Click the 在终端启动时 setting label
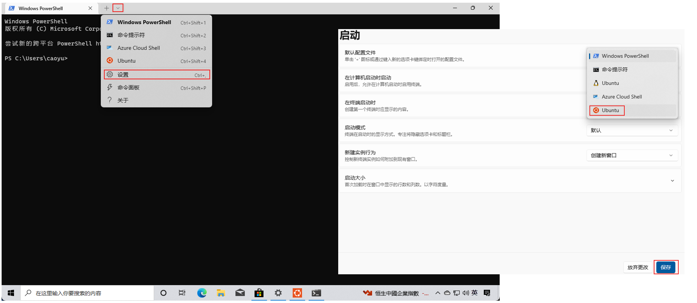 click(x=360, y=102)
